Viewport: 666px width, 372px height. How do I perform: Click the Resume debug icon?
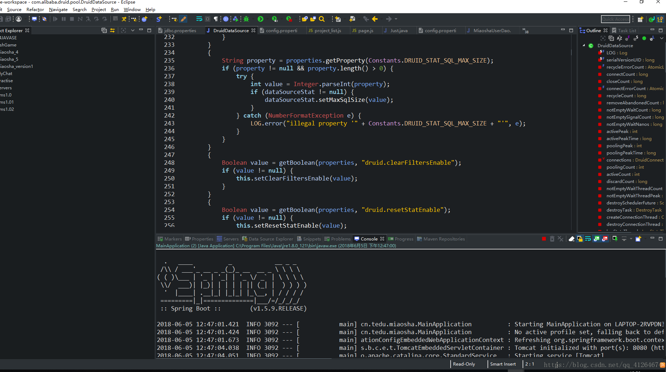pyautogui.click(x=55, y=19)
